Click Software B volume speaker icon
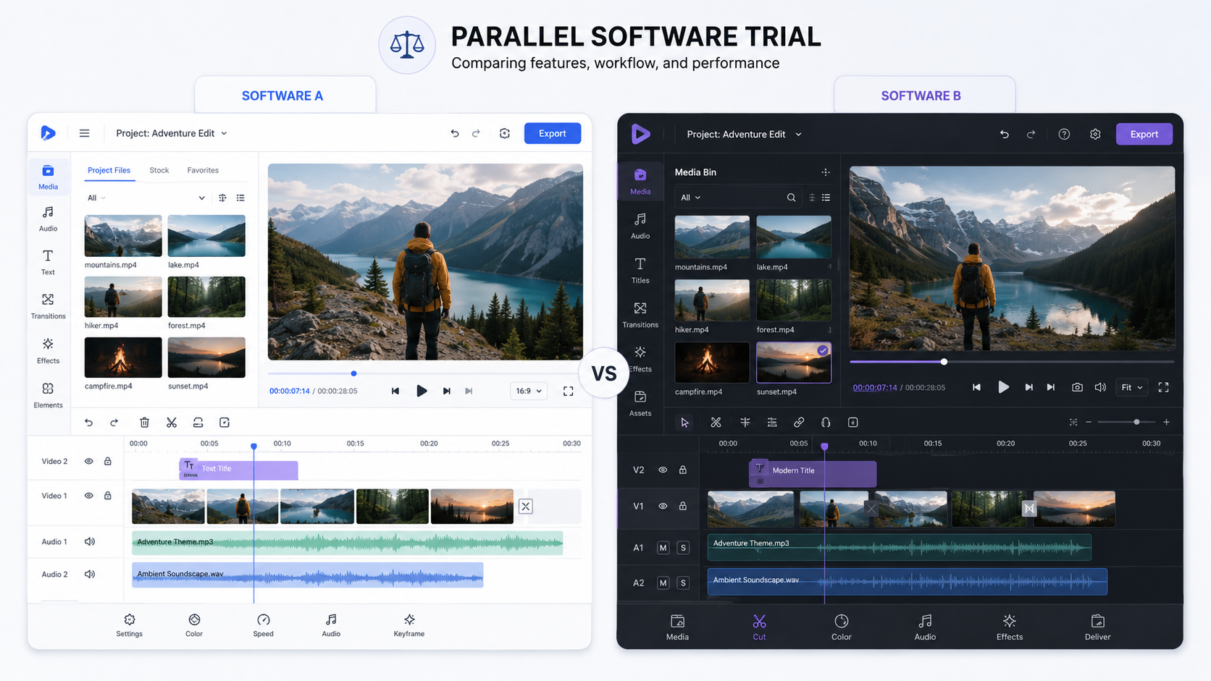 click(1100, 387)
